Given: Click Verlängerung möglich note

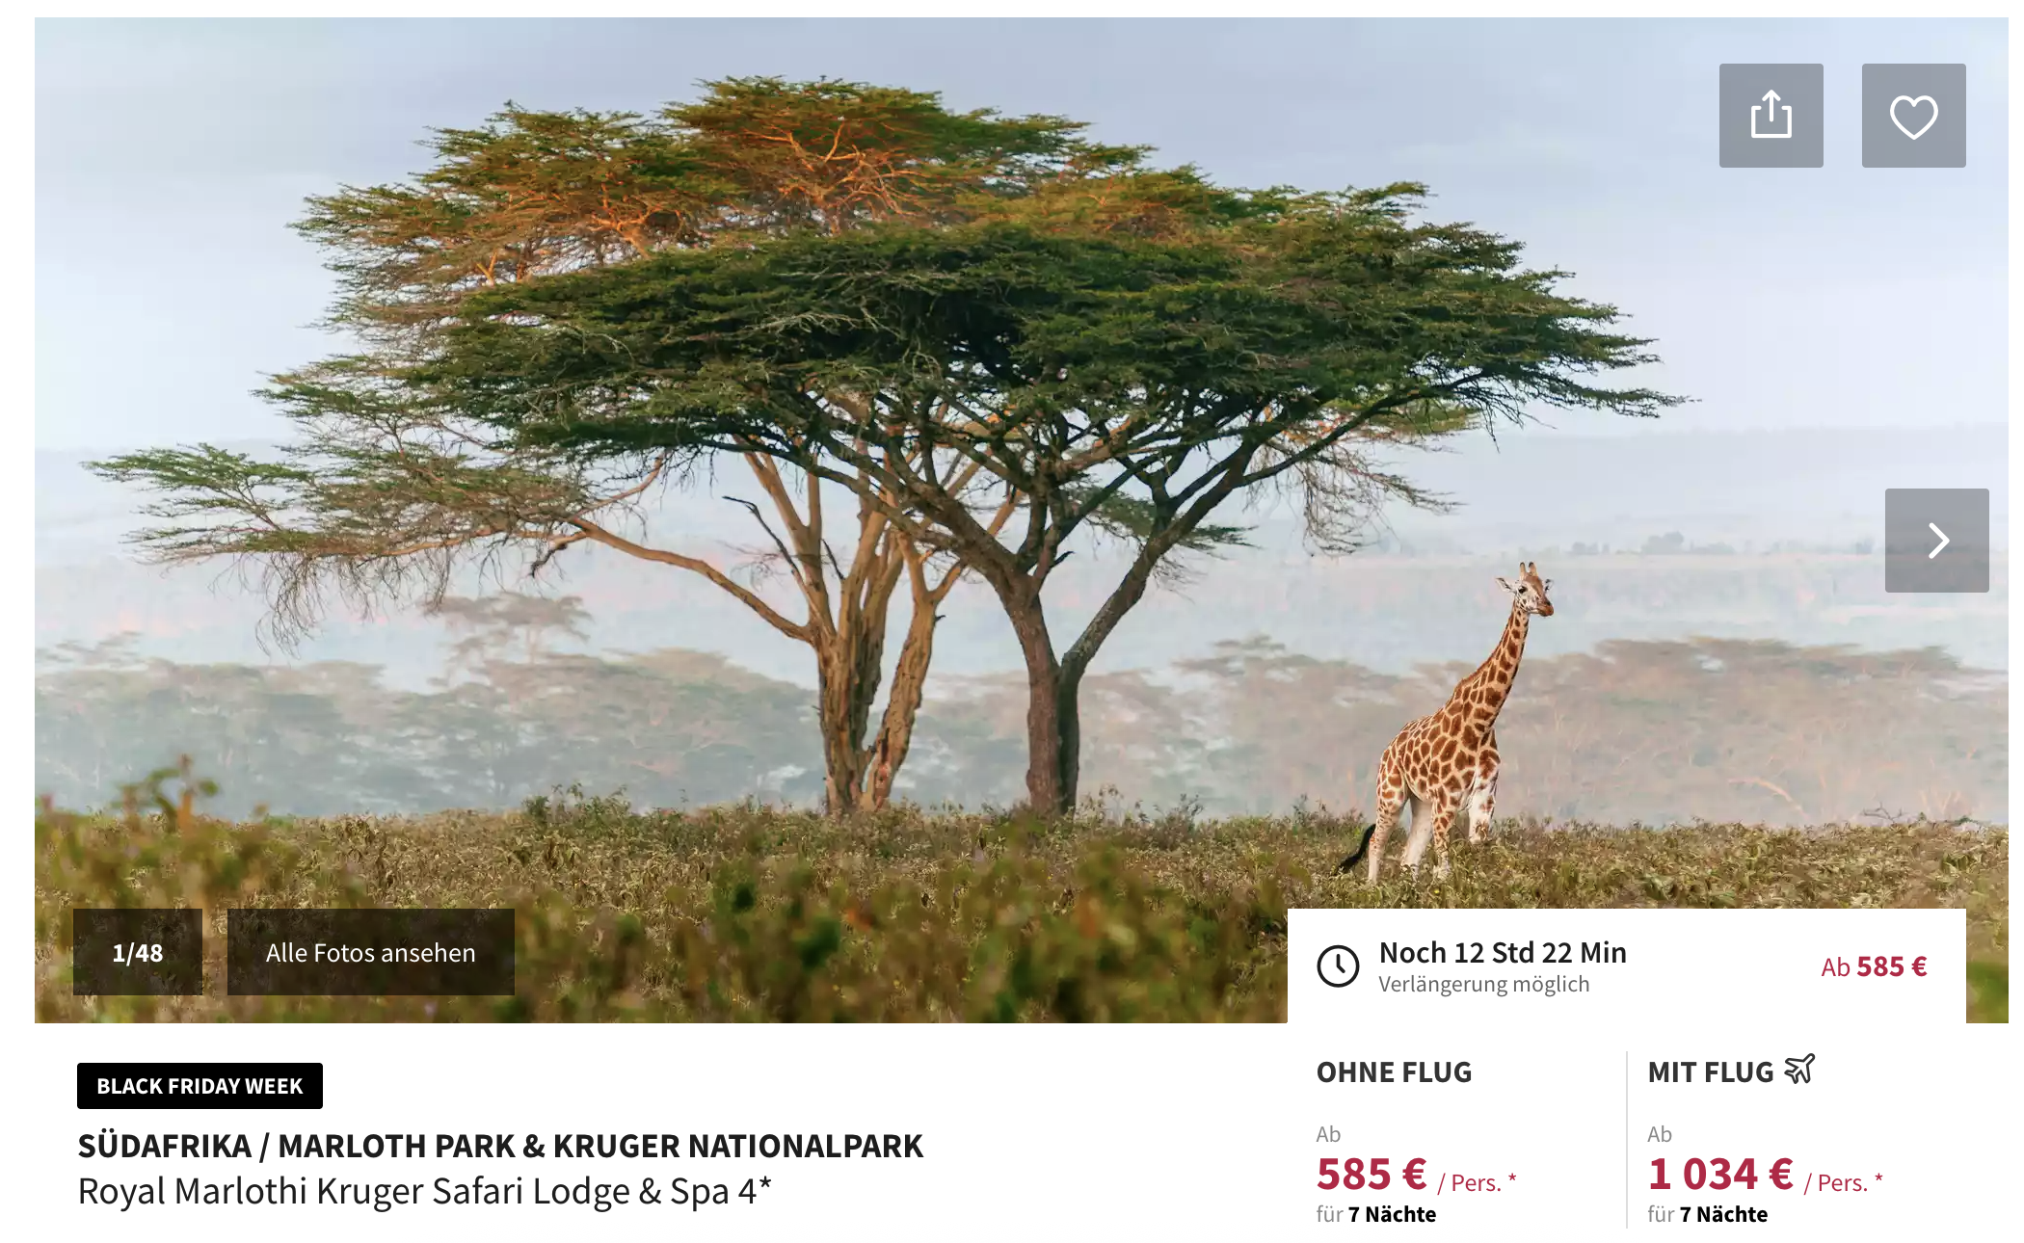Looking at the screenshot, I should click(1483, 984).
